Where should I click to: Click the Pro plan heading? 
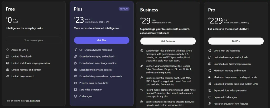coord(212,10)
